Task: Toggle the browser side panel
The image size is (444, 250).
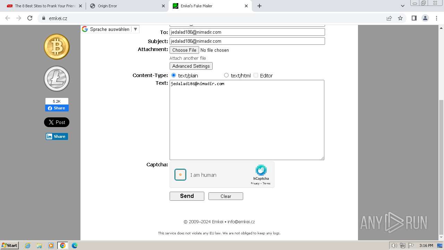Action: coord(414,18)
